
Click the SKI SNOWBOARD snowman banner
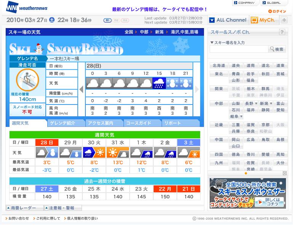[x=66, y=49]
